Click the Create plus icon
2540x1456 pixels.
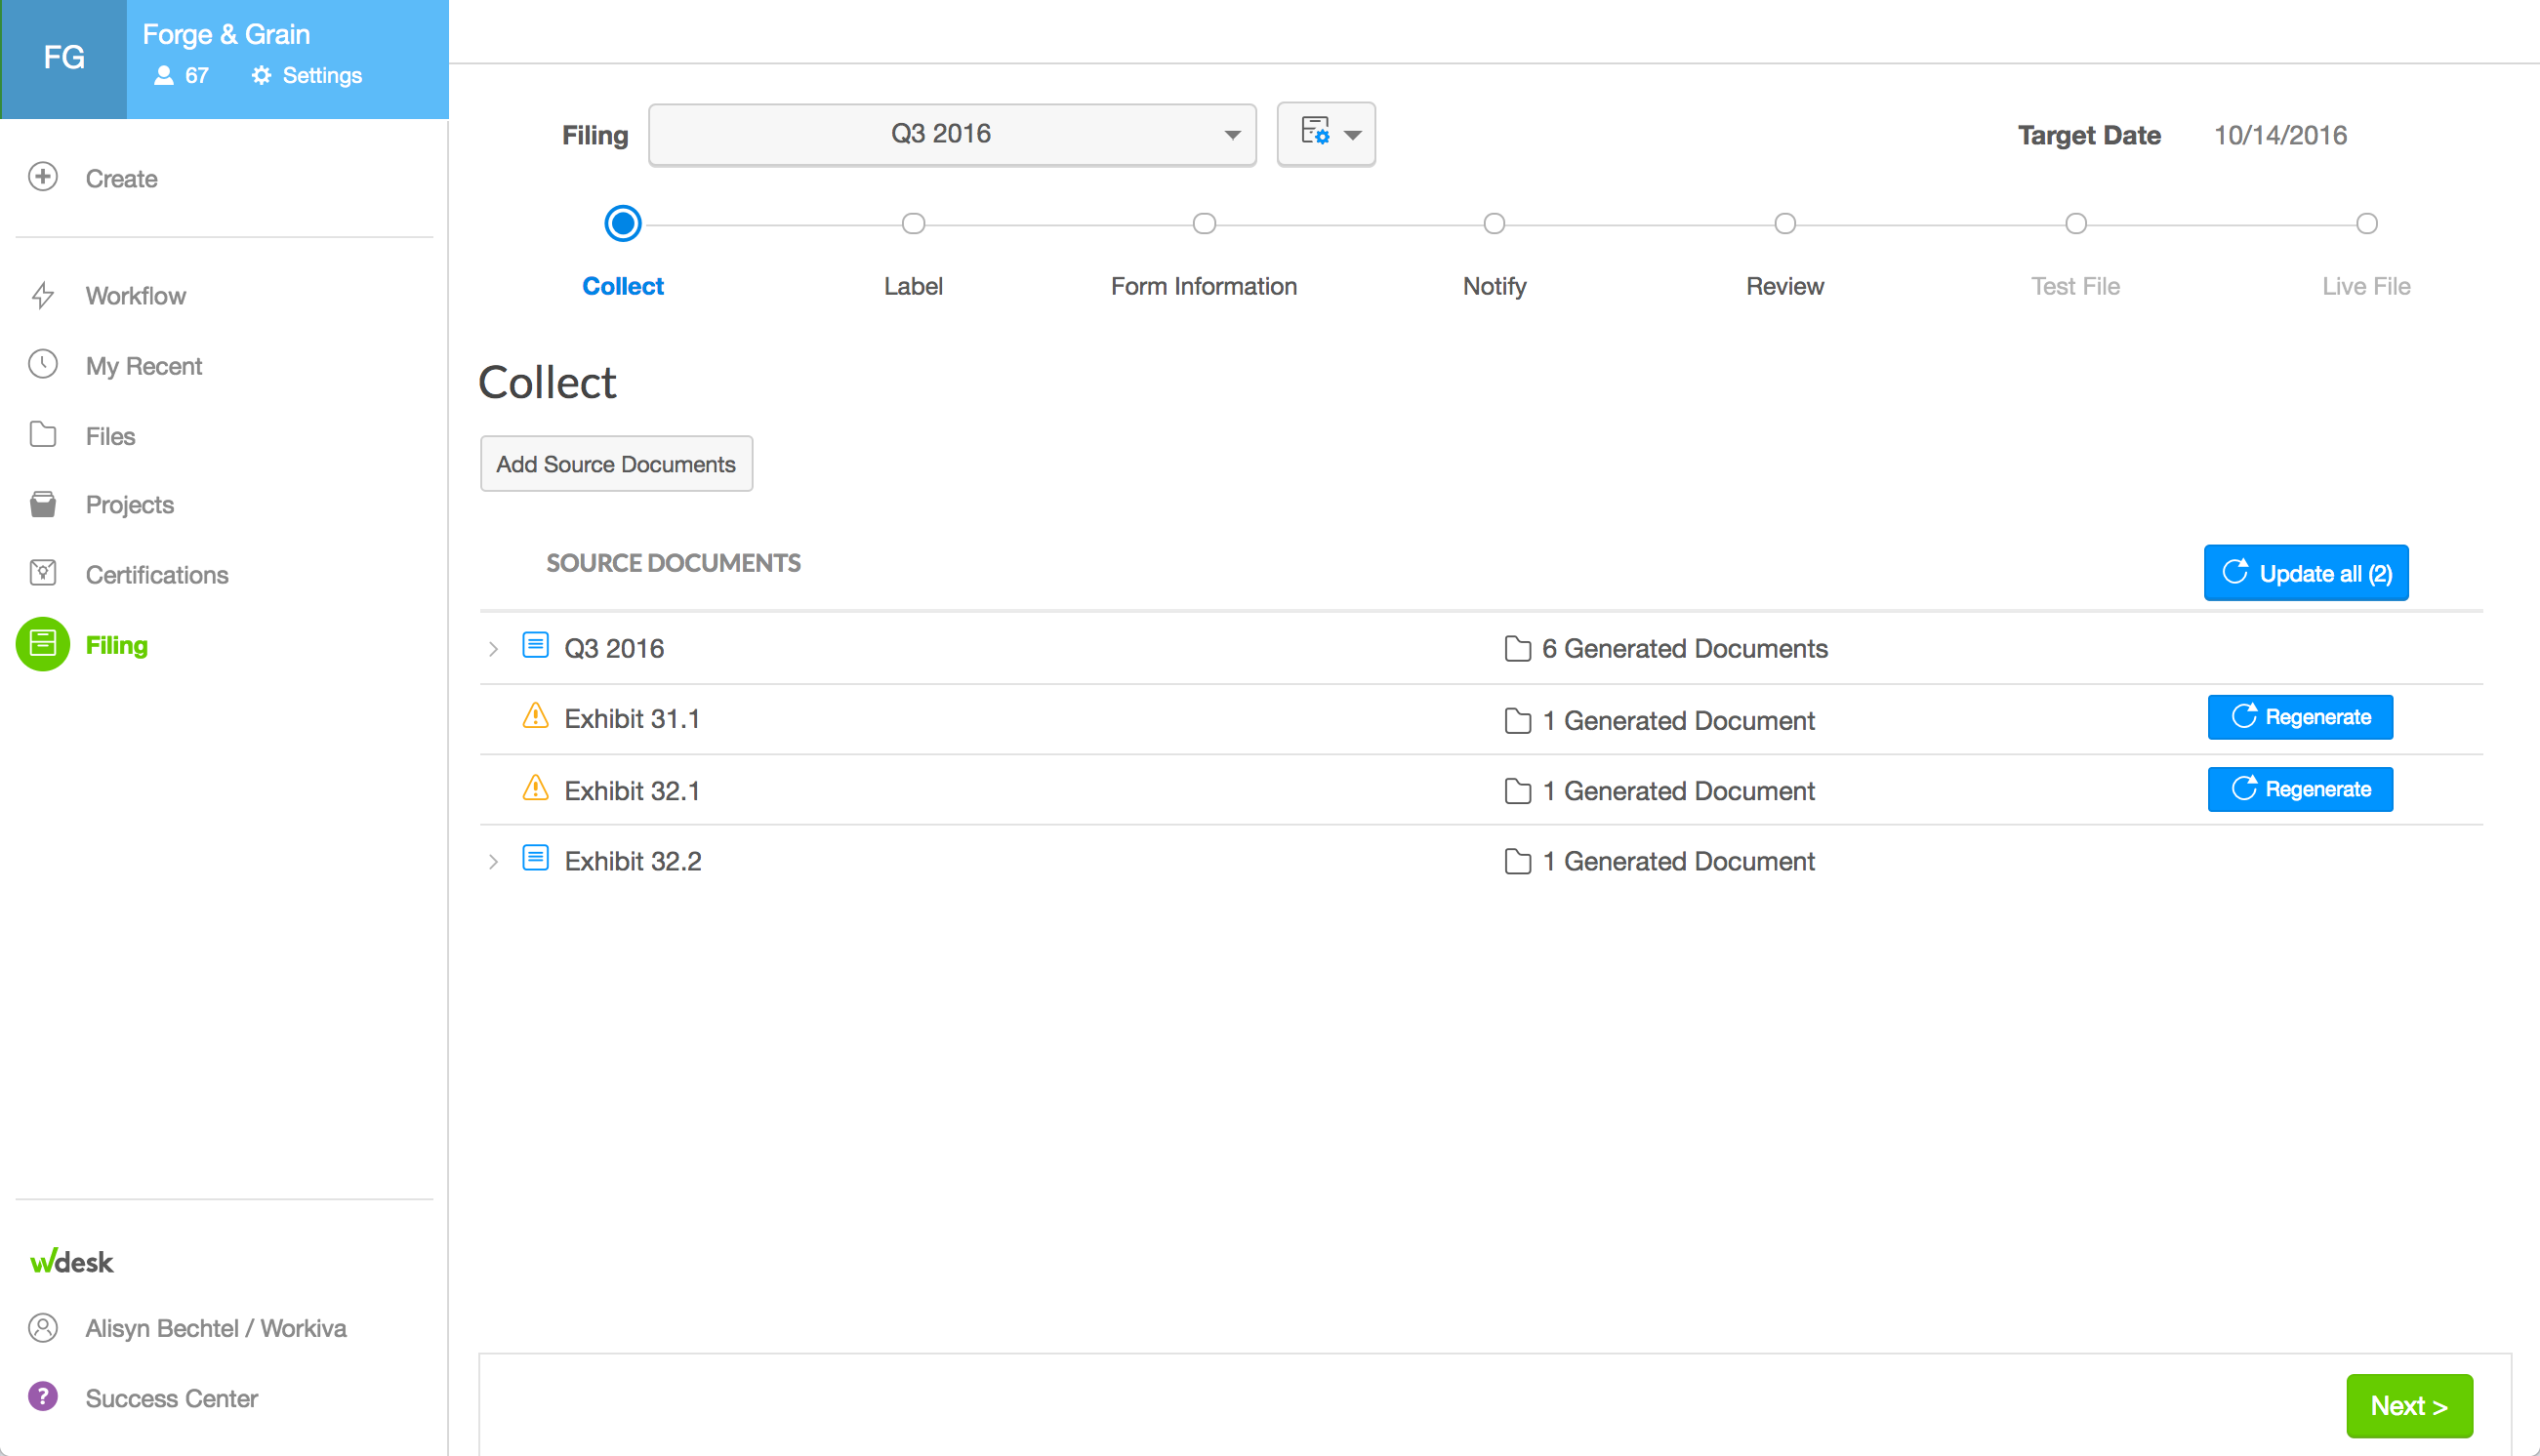[42, 178]
